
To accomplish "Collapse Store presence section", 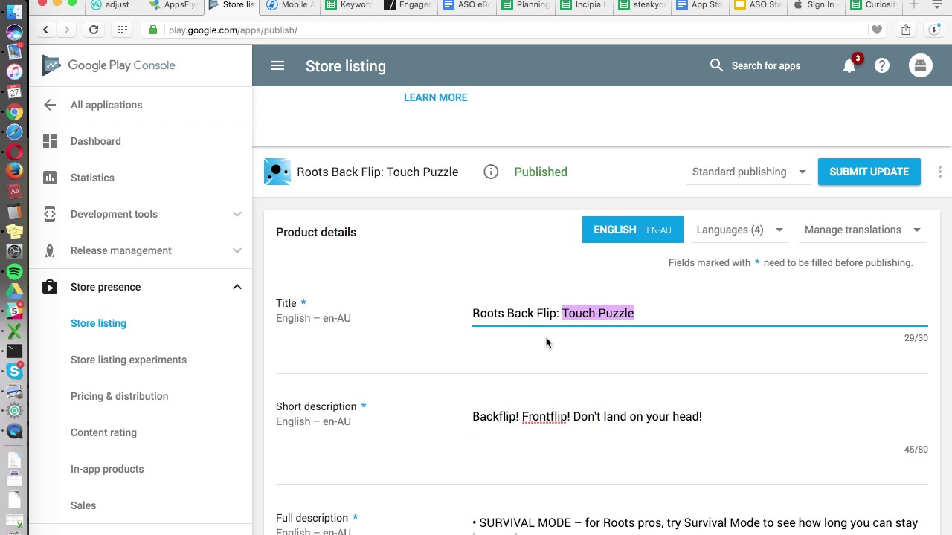I will coord(237,287).
